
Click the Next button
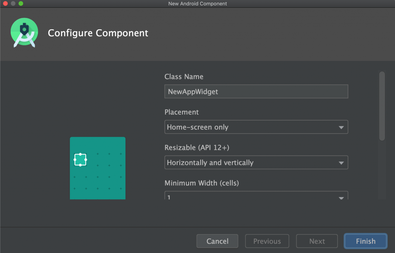click(317, 241)
